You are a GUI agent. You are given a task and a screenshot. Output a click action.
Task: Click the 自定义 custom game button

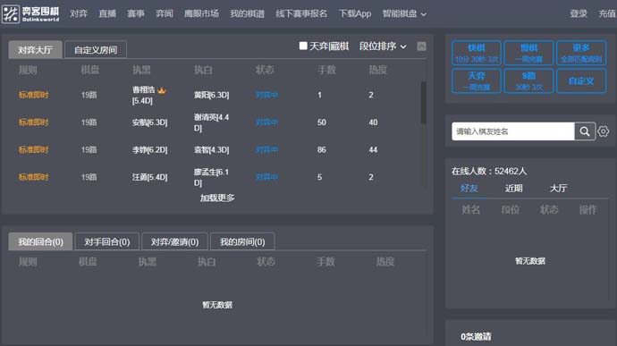point(581,80)
